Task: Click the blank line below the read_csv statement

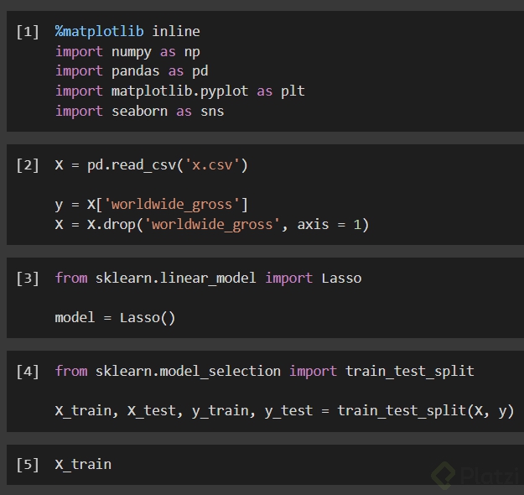Action: pos(168,185)
